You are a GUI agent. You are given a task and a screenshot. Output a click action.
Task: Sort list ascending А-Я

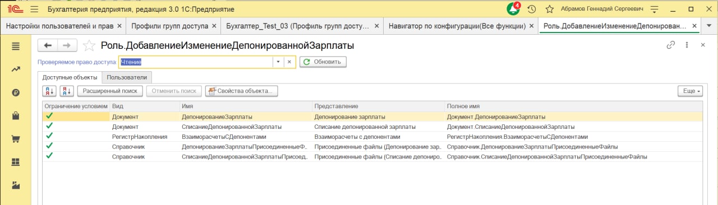pos(49,91)
